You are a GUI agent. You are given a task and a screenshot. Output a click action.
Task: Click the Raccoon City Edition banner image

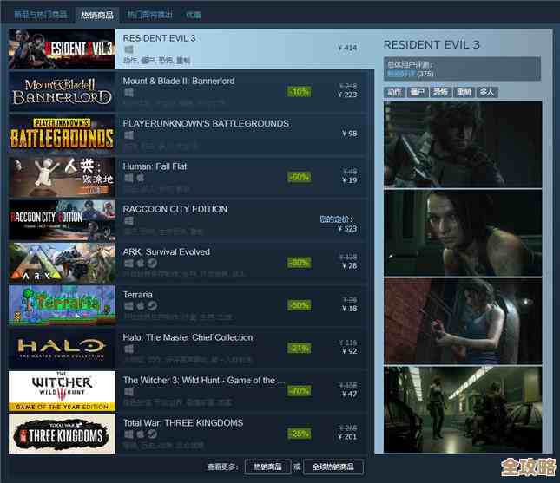(62, 219)
